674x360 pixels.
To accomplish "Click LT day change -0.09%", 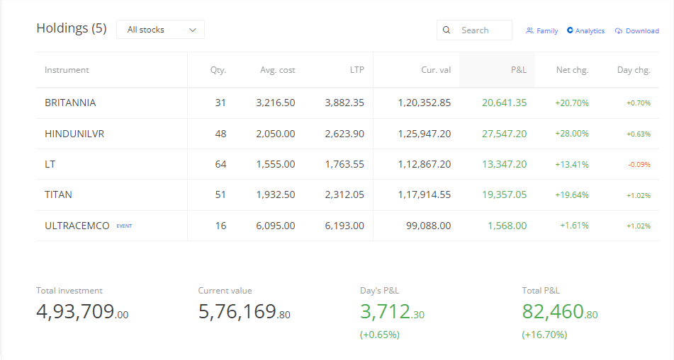I will [x=639, y=165].
